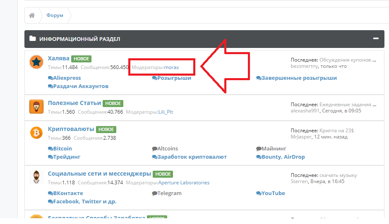Open the Aliexpress subforum
The image size is (389, 224).
67,78
